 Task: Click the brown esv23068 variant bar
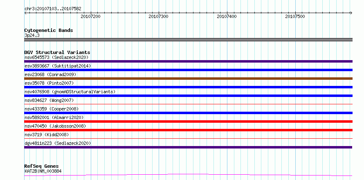point(188,79)
